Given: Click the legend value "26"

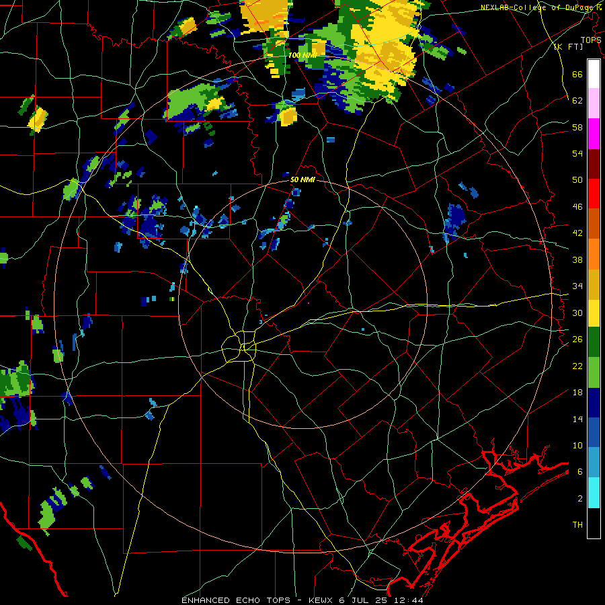Looking at the screenshot, I should [x=577, y=339].
